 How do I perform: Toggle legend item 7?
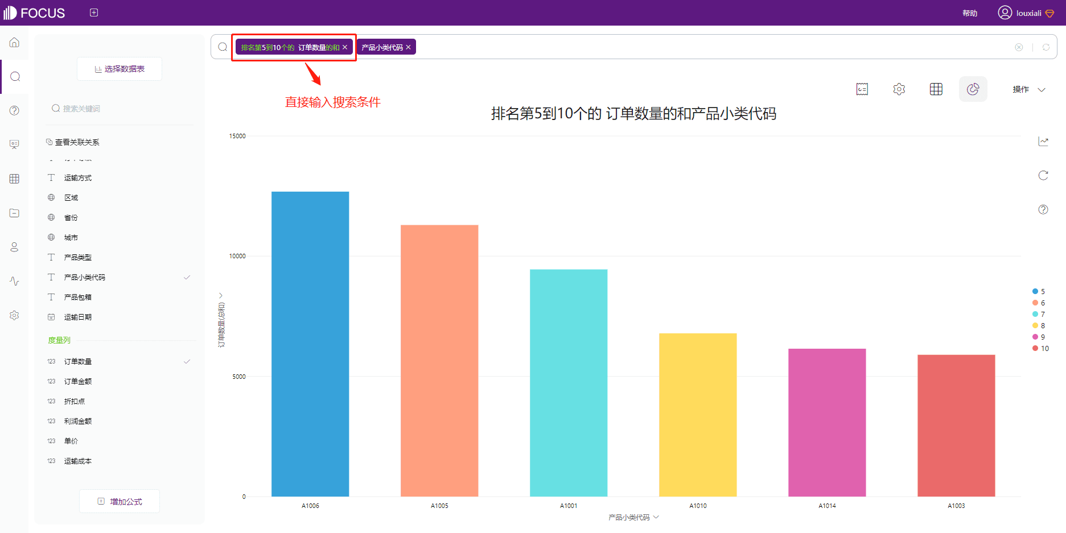pos(1039,314)
